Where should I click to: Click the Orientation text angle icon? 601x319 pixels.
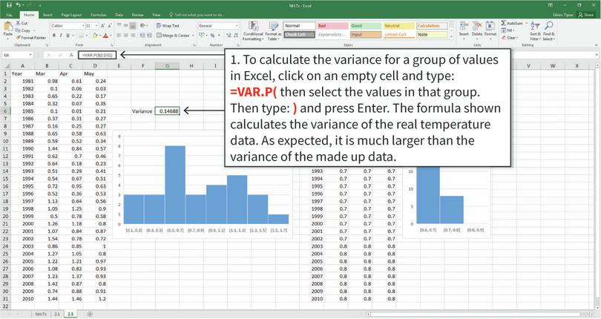click(x=142, y=26)
